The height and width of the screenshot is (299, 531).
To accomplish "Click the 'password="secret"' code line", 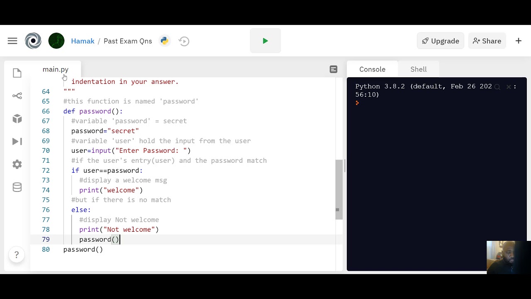I will (x=105, y=131).
